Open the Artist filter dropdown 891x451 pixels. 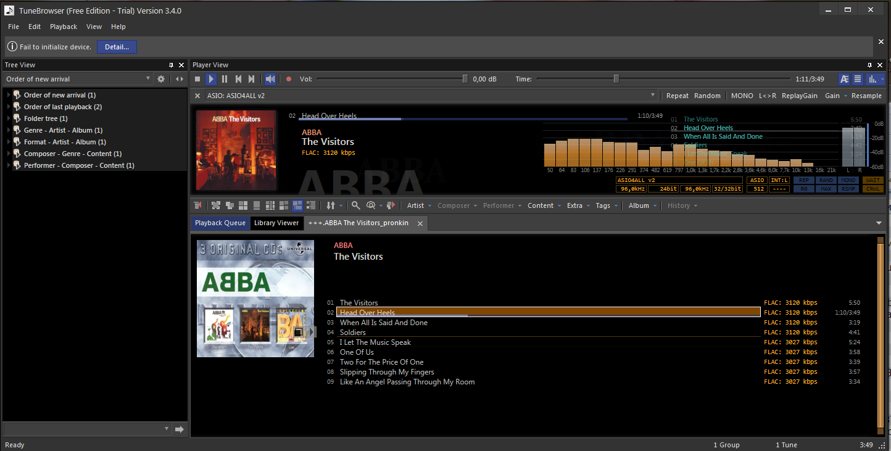click(419, 205)
